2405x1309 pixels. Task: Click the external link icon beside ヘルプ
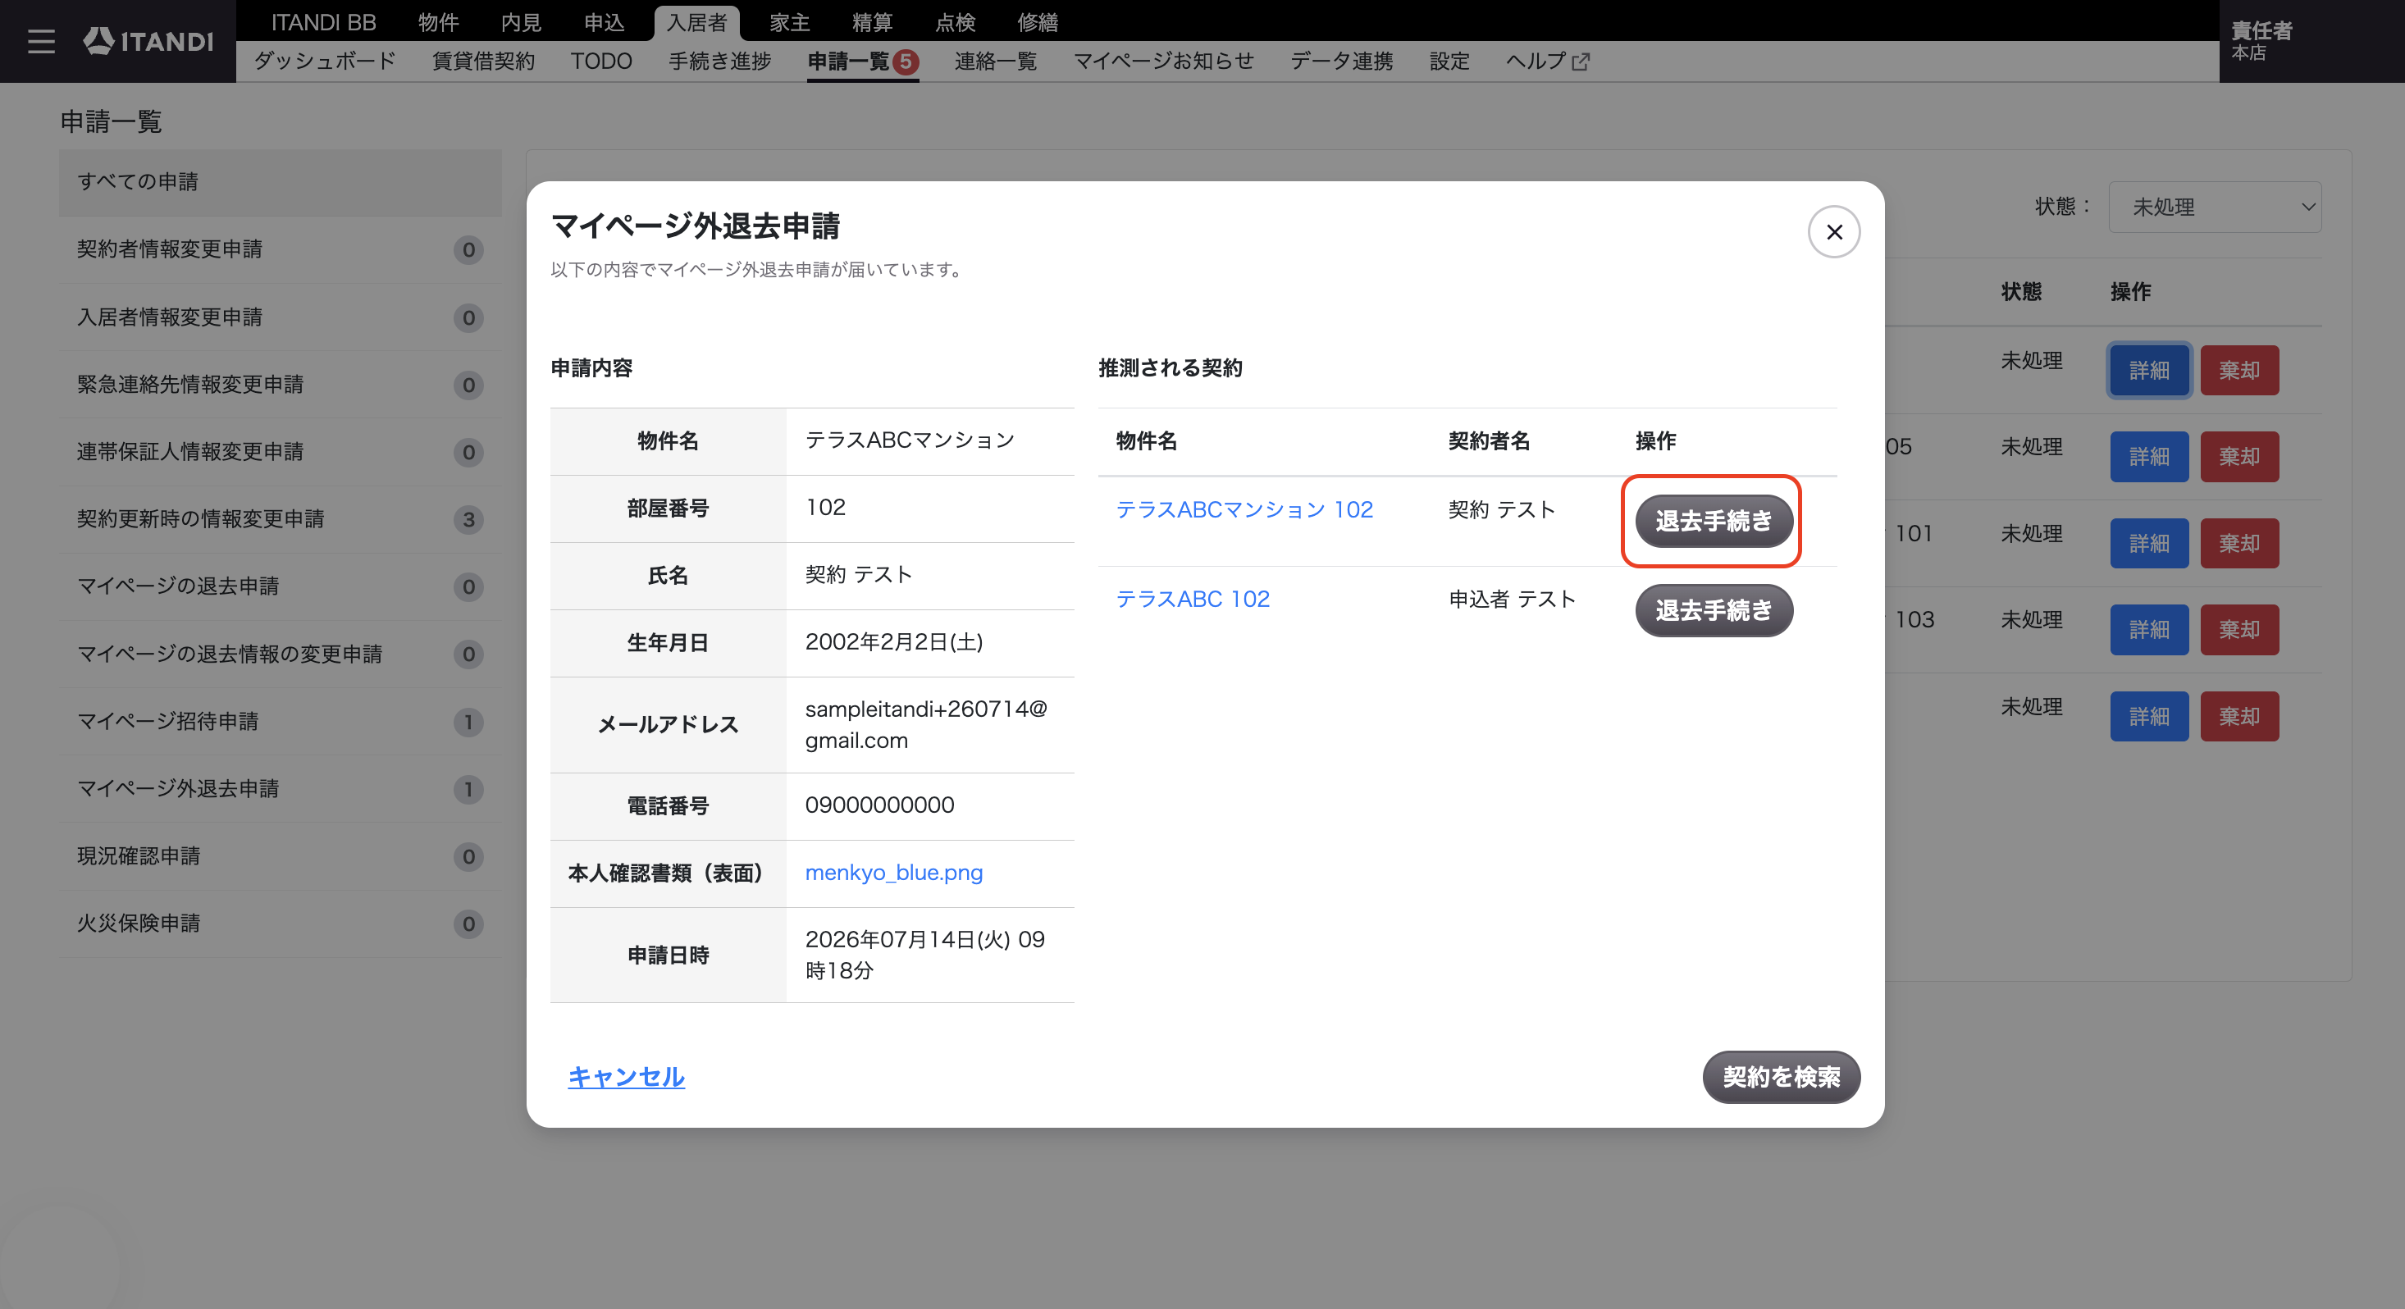pos(1581,62)
